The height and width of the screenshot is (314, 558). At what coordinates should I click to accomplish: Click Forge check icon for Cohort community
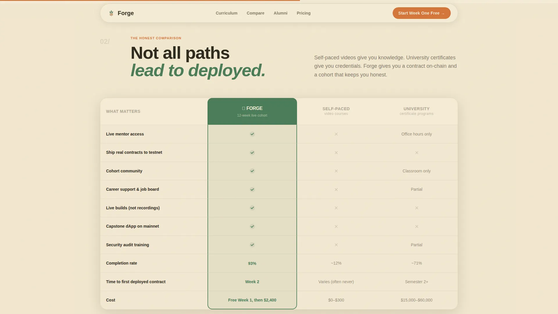[x=252, y=171]
